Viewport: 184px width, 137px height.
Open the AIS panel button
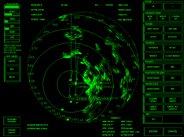[153, 119]
